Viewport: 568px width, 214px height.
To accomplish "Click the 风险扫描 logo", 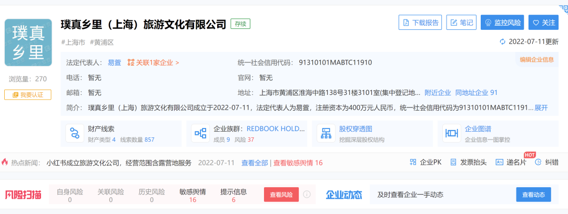I will (x=23, y=195).
